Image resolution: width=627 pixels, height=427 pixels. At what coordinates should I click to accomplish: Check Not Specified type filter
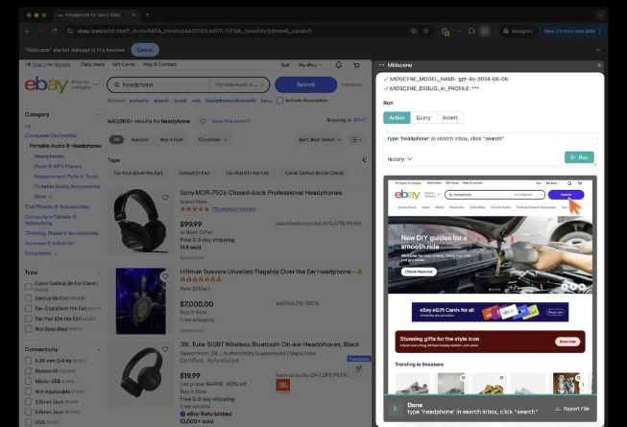(x=28, y=329)
